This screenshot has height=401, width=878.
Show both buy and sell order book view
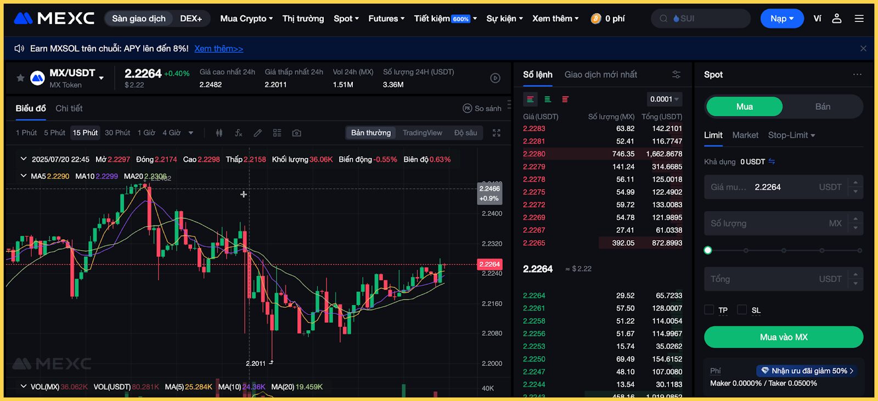[530, 99]
